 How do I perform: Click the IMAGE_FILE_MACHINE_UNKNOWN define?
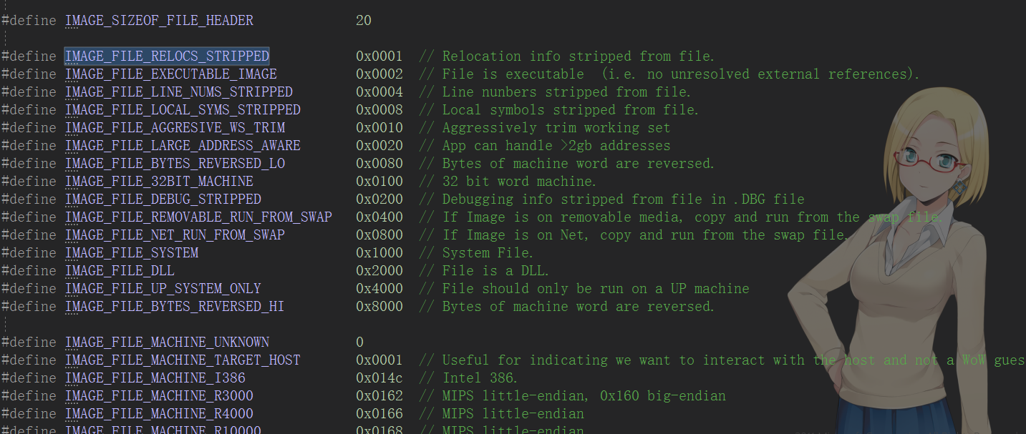pyautogui.click(x=167, y=342)
